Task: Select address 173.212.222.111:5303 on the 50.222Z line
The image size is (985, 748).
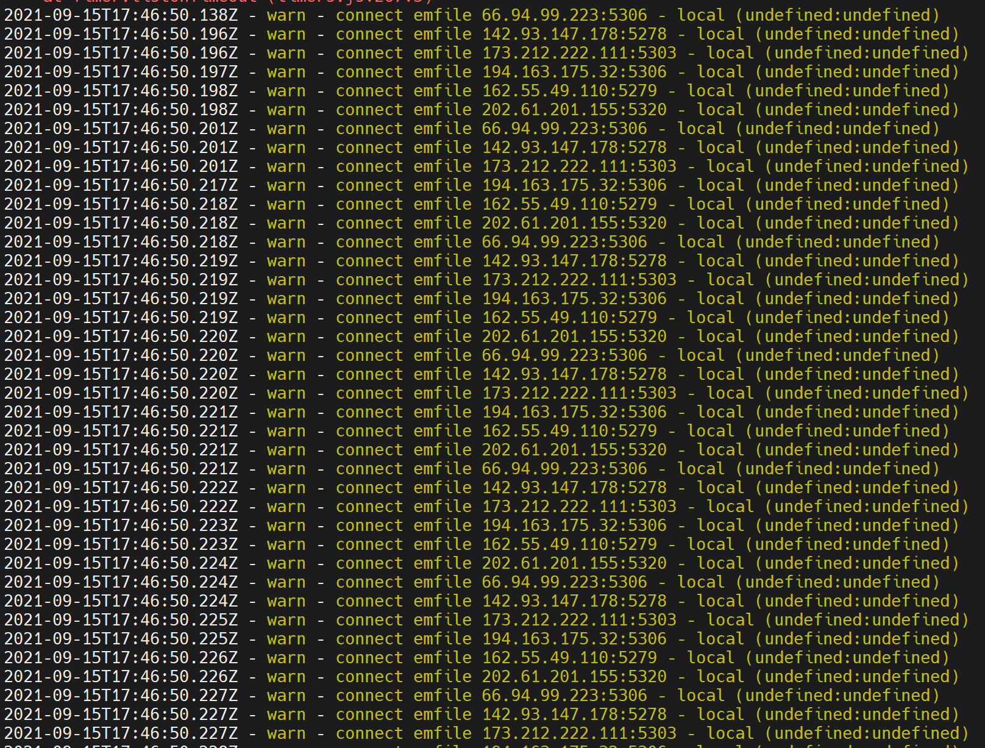Action: point(579,507)
